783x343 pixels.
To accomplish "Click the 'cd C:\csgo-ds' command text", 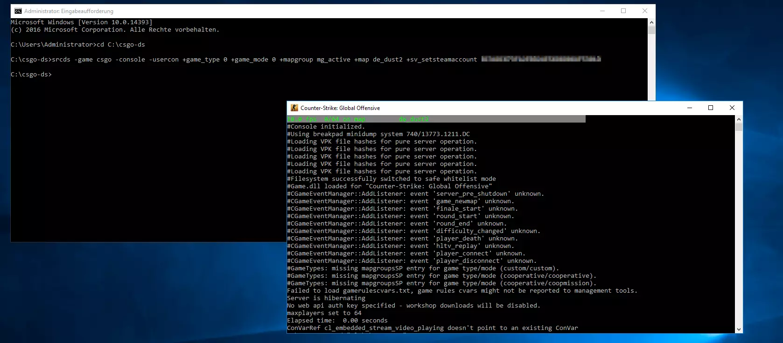I will coord(121,44).
